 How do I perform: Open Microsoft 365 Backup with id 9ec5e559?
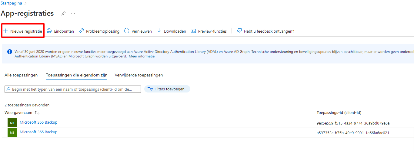(38, 122)
